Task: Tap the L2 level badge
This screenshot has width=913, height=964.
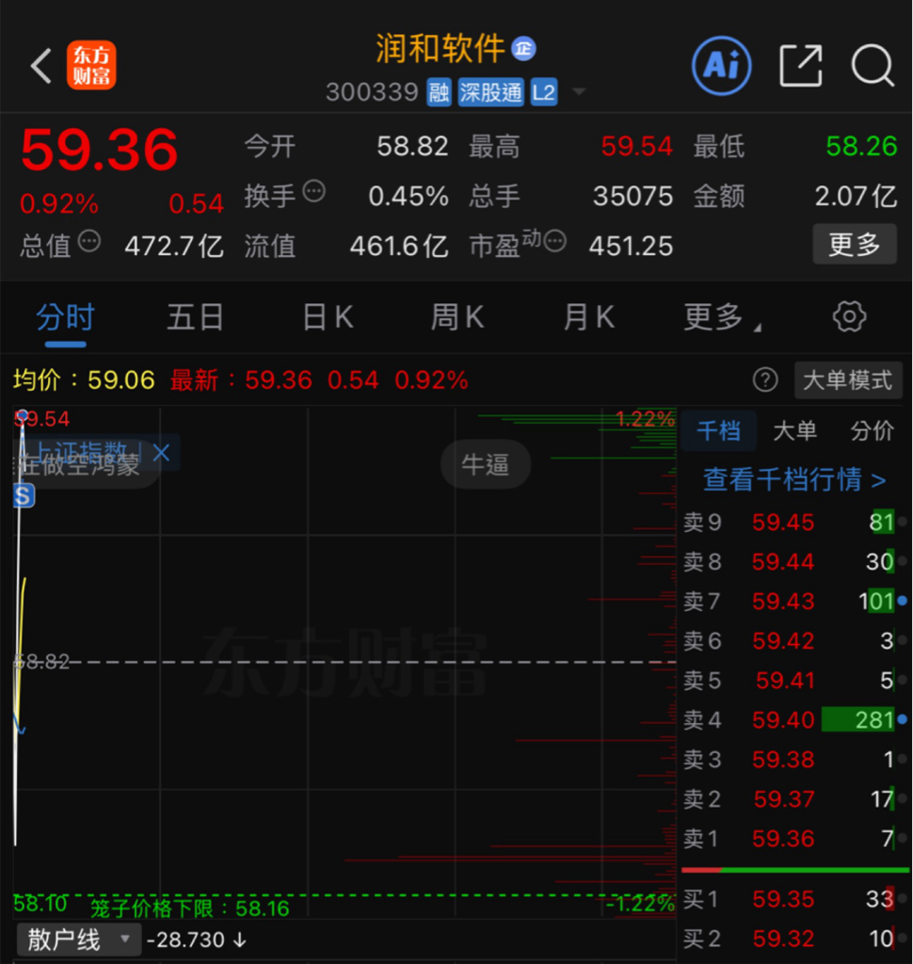Action: pos(543,92)
